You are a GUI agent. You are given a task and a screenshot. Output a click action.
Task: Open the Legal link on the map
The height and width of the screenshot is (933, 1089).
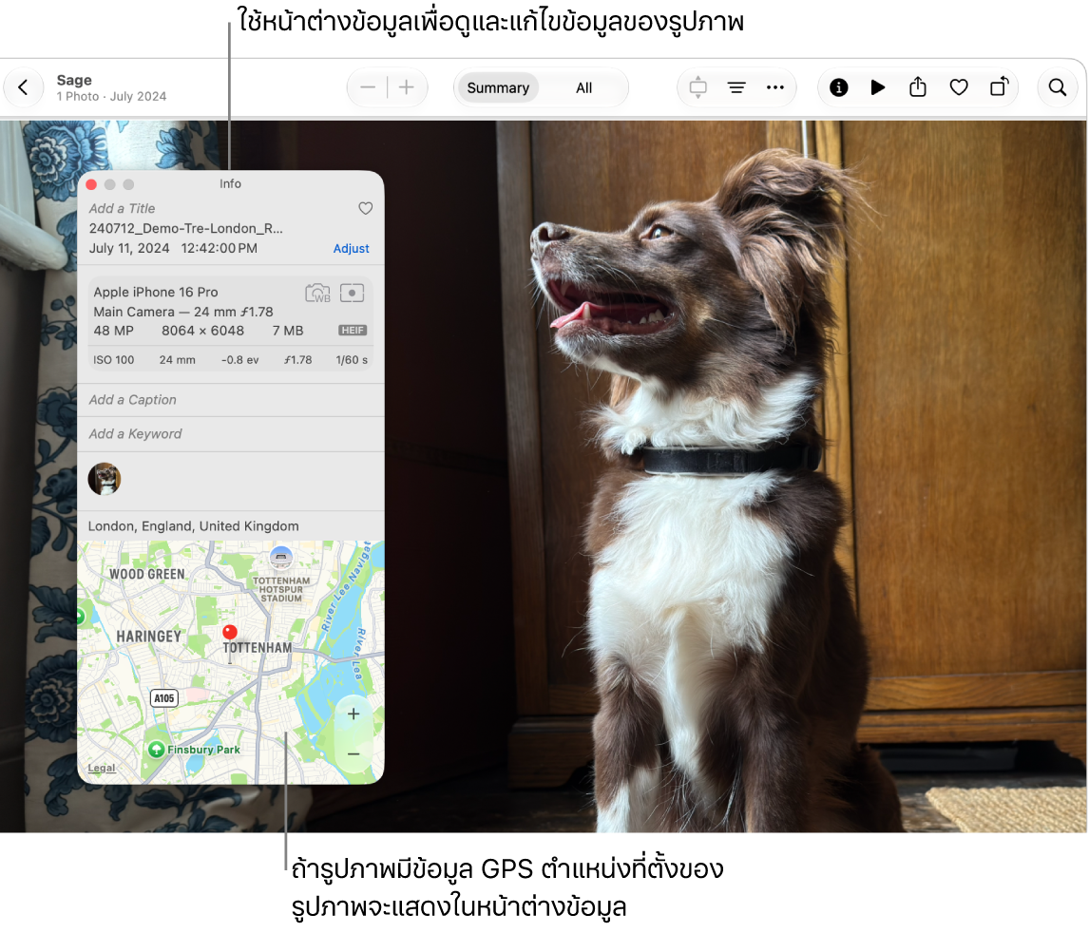[102, 768]
